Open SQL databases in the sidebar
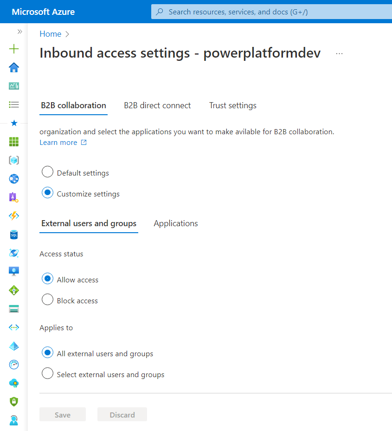The image size is (392, 431). pos(14,235)
